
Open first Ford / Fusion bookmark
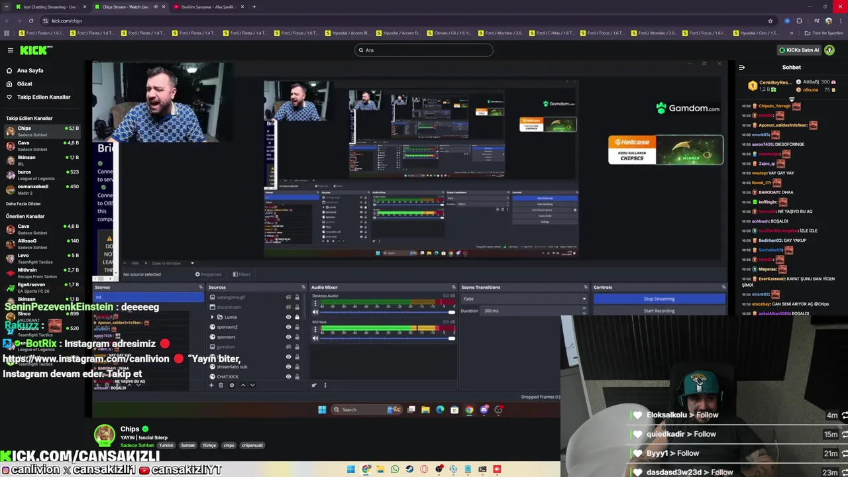tap(41, 33)
